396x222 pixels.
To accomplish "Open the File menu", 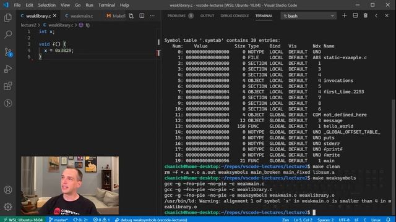I will pos(17,5).
